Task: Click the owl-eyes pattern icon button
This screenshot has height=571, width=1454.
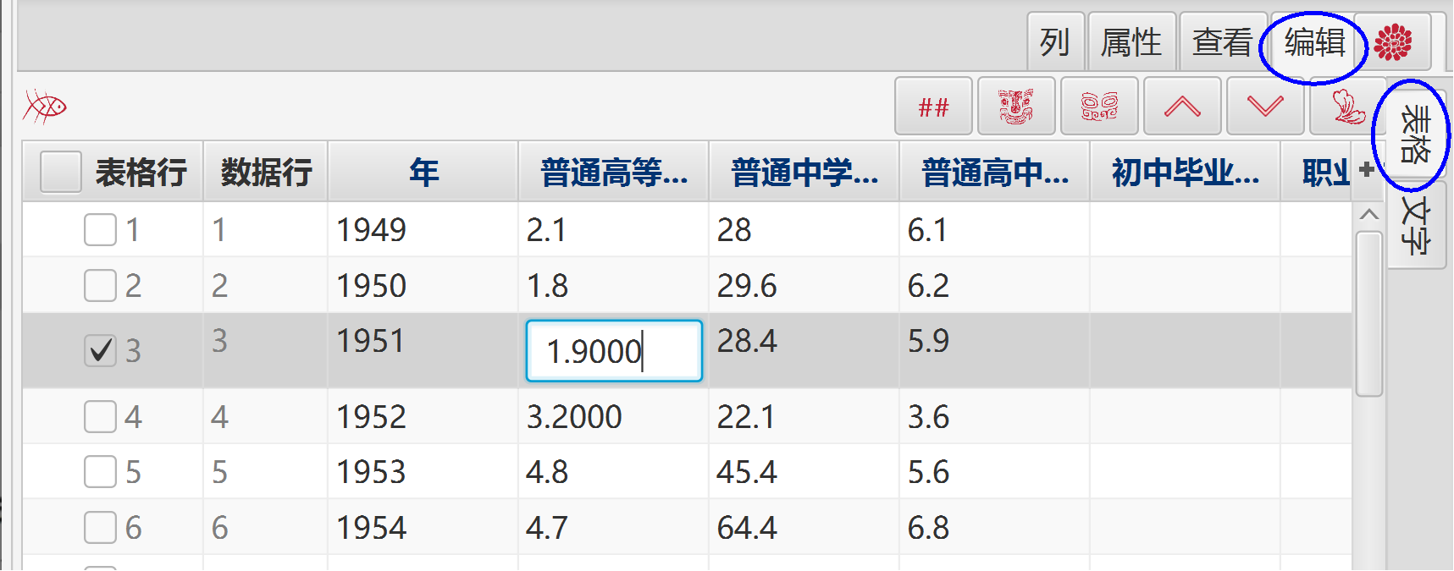Action: tap(1099, 107)
